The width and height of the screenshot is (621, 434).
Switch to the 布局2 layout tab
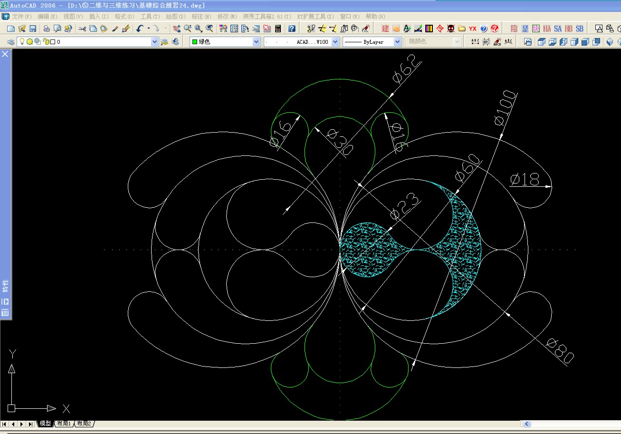coord(84,424)
